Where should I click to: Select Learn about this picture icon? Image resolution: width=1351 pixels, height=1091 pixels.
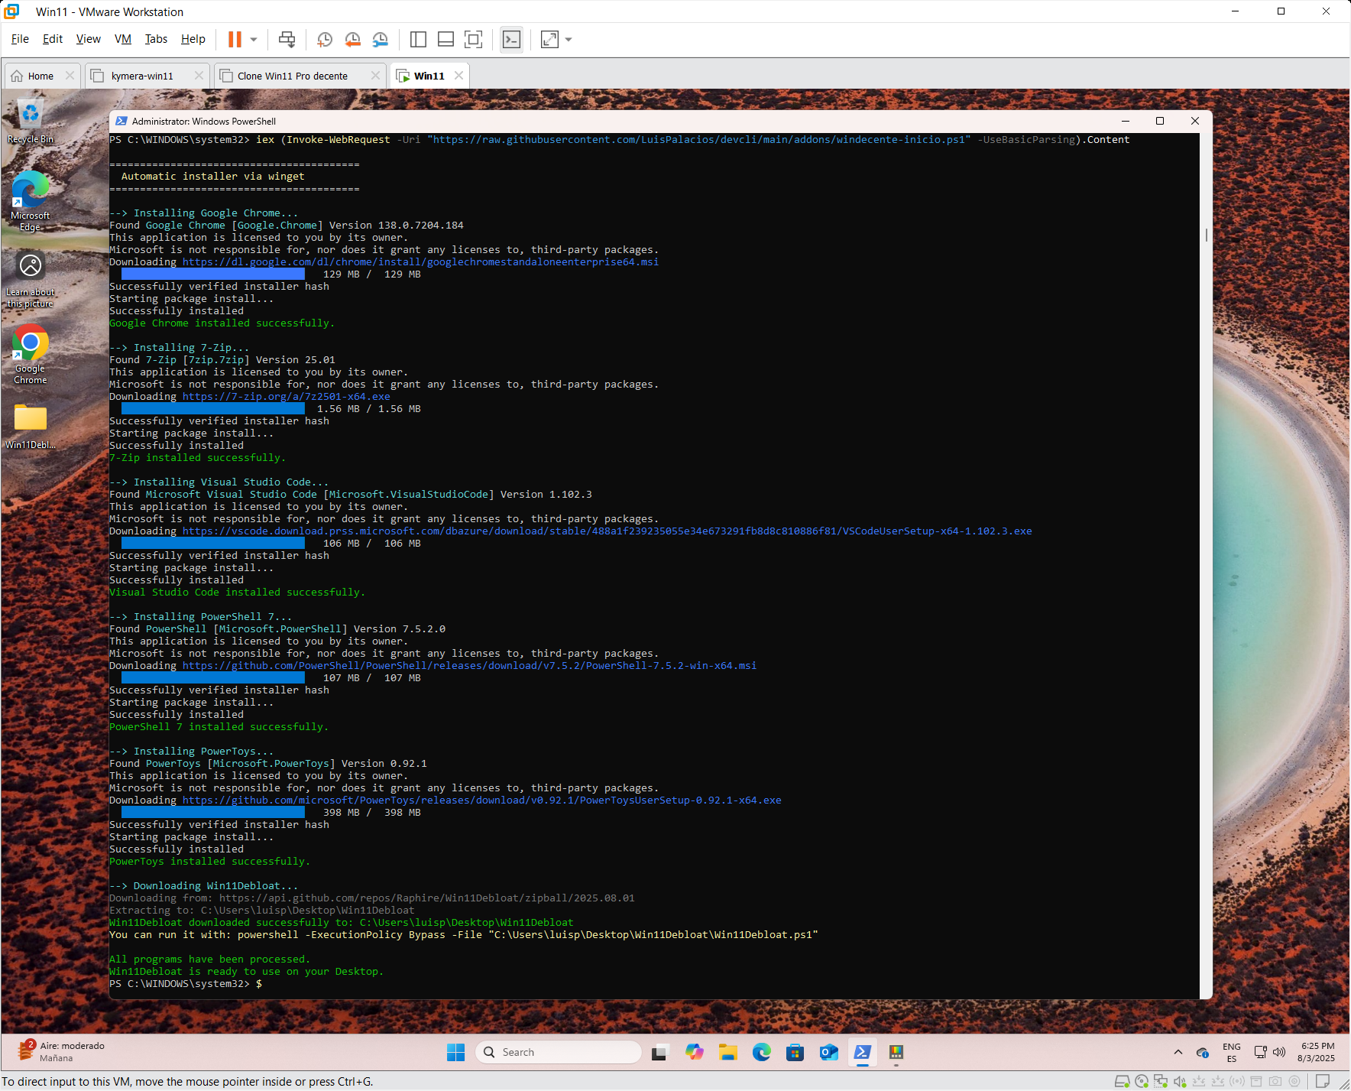click(31, 281)
